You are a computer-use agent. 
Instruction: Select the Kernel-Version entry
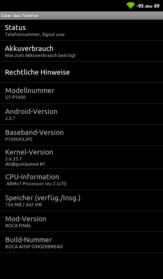[x=81, y=157]
